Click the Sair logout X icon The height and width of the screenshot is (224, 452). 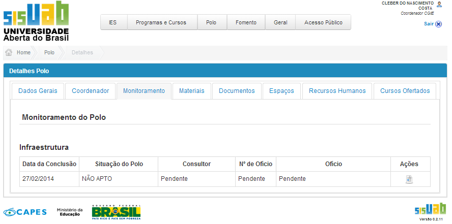[439, 23]
